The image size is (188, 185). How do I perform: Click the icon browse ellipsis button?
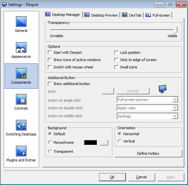[x=108, y=91]
